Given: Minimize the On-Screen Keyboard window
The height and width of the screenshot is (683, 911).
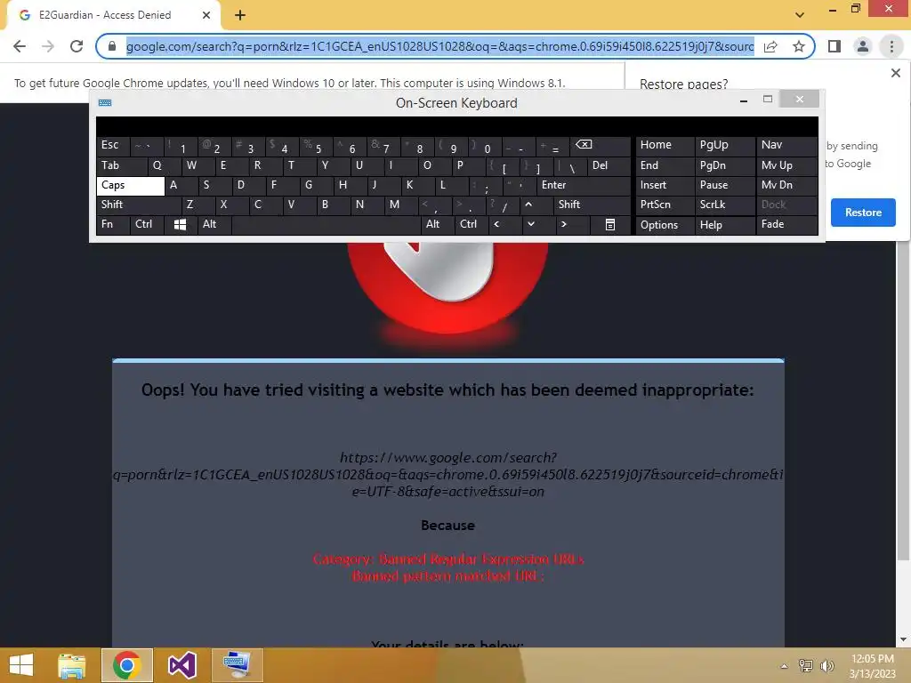Looking at the screenshot, I should pos(743,100).
